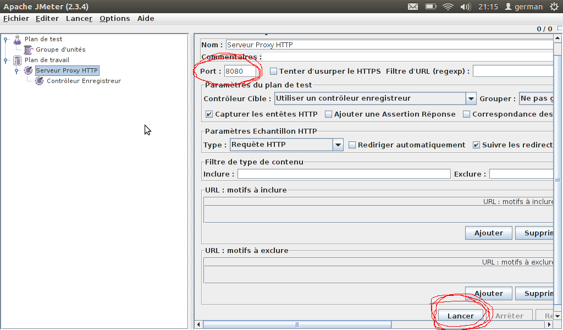Click the Port input field
The width and height of the screenshot is (563, 330).
(240, 71)
